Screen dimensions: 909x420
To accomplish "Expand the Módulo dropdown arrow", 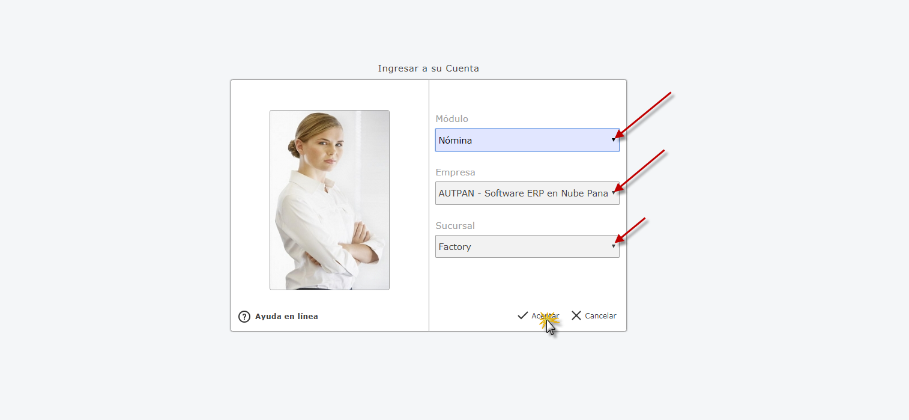I will point(613,140).
